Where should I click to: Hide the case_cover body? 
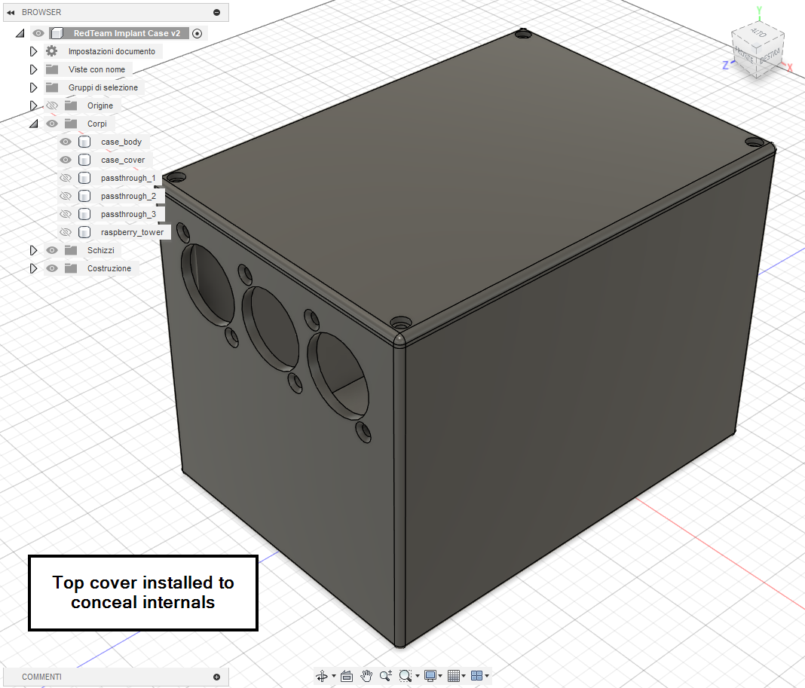tap(66, 160)
